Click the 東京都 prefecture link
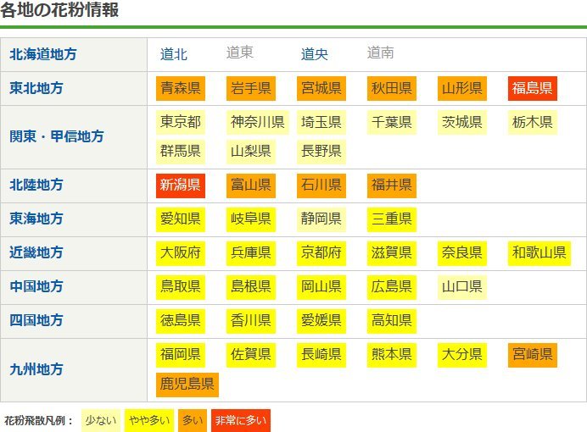The image size is (587, 432). coord(181,122)
